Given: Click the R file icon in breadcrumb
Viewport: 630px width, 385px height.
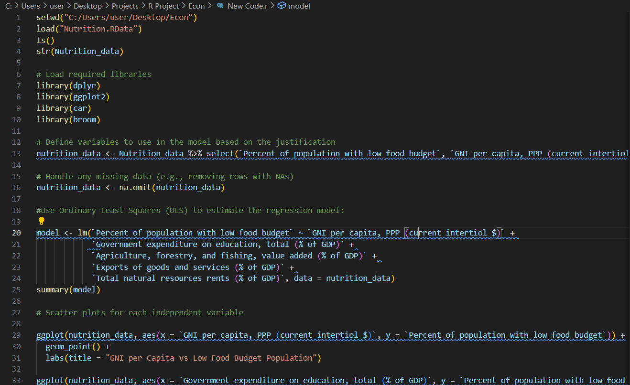Looking at the screenshot, I should [x=220, y=6].
